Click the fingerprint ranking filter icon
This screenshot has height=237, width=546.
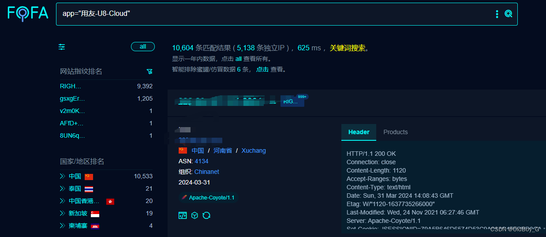[150, 71]
